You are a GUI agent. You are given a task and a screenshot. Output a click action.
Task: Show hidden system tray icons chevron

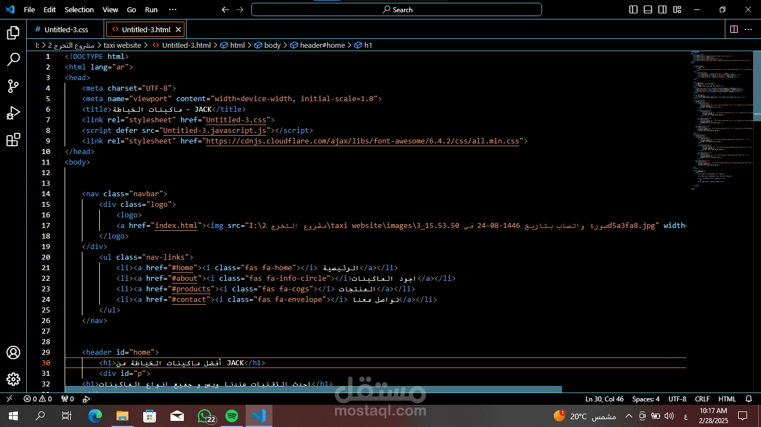[x=629, y=416]
